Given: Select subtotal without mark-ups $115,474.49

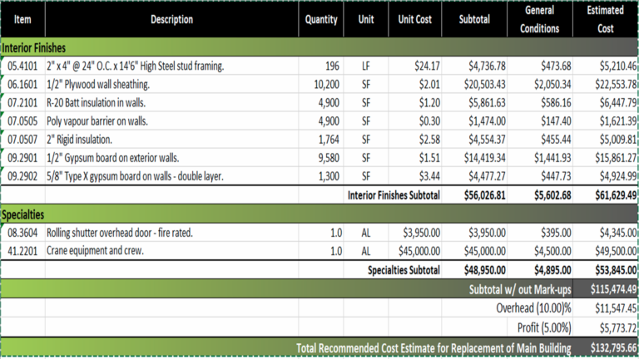Looking at the screenshot, I should pos(613,289).
